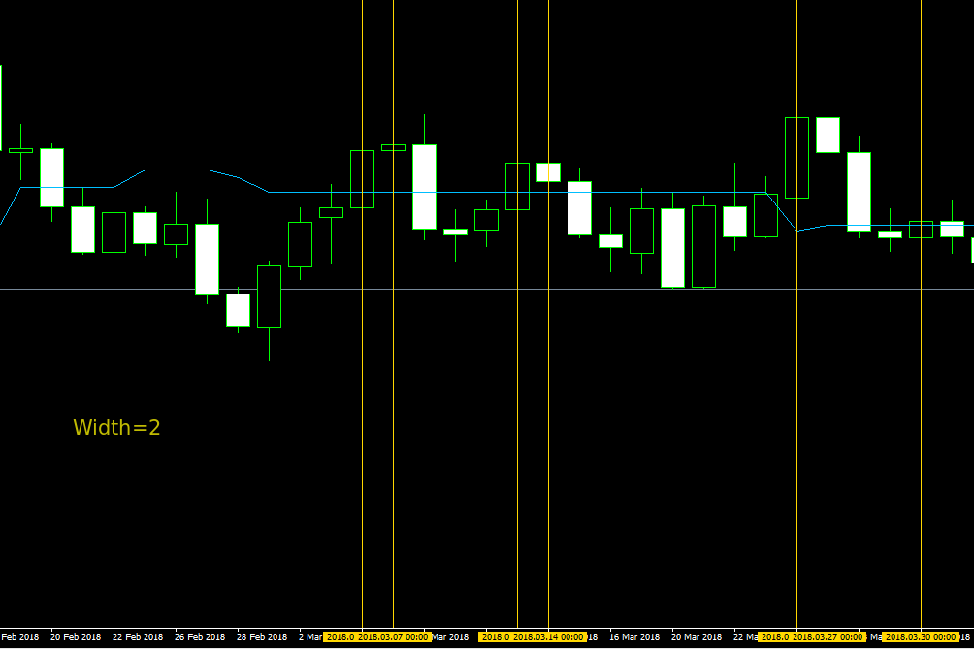Click the 2018.03.27 00:00 vertical line label
The width and height of the screenshot is (974, 650).
(828, 637)
